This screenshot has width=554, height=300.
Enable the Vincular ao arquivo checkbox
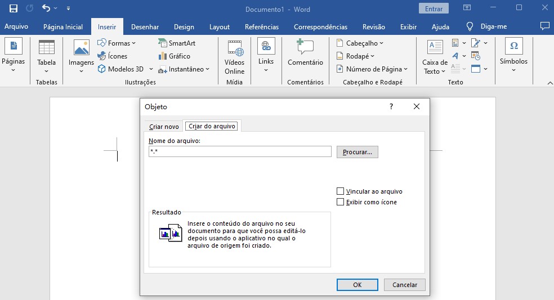pos(340,191)
